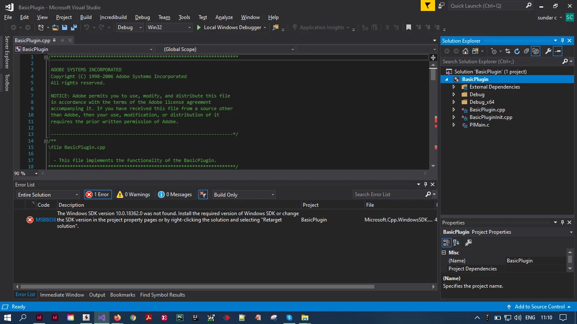Toggle Show All Files in Solution Explorer
577x324 pixels.
click(536, 51)
